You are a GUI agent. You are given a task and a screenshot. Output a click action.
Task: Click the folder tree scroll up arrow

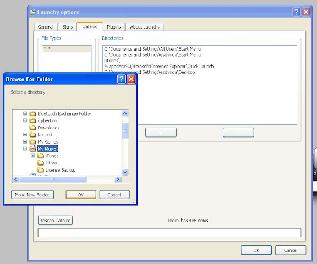tap(125, 113)
